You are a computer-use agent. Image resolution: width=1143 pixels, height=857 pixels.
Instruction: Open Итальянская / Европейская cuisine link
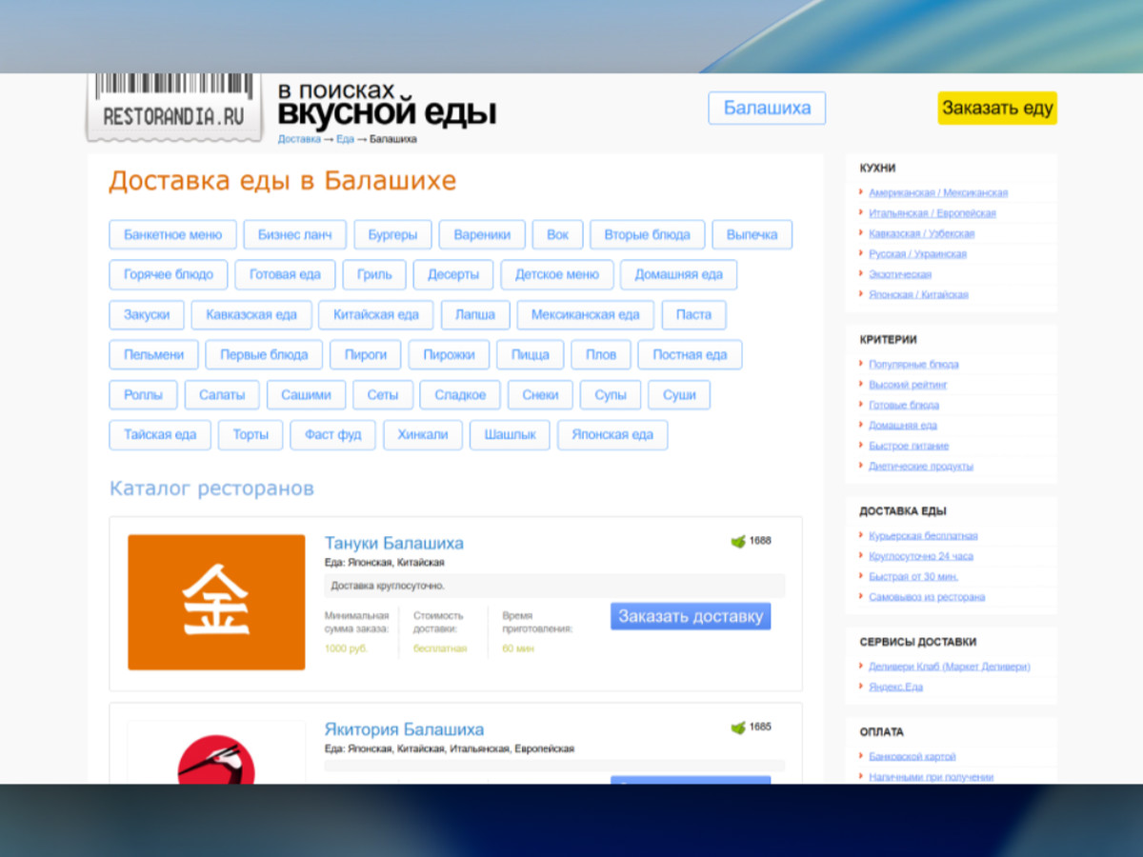[x=932, y=213]
